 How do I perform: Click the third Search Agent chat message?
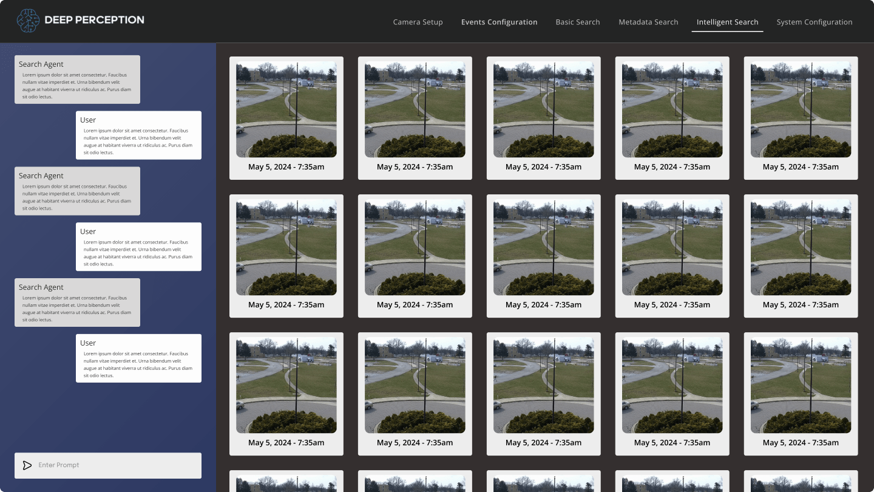click(77, 302)
